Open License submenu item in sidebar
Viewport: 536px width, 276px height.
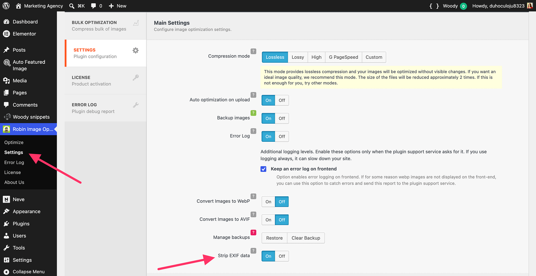(x=13, y=172)
